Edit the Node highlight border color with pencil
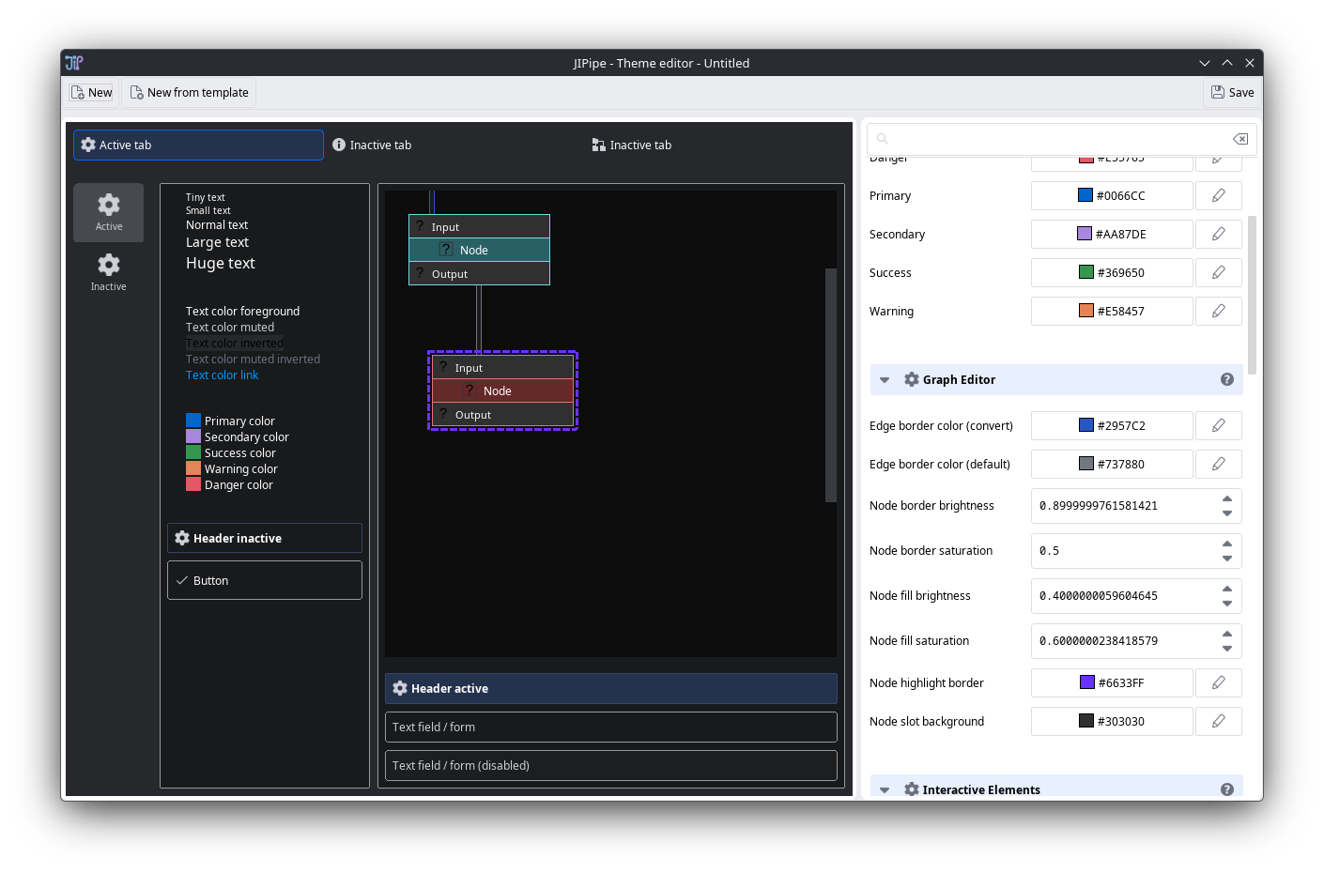The width and height of the screenshot is (1324, 873). click(1218, 682)
